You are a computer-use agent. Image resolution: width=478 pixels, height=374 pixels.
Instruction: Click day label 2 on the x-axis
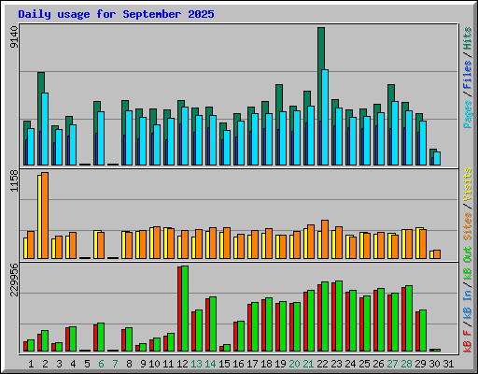click(45, 364)
